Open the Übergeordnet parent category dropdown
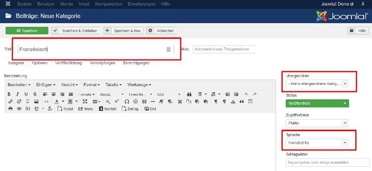Screen dimensions: 372x171 click(x=318, y=84)
